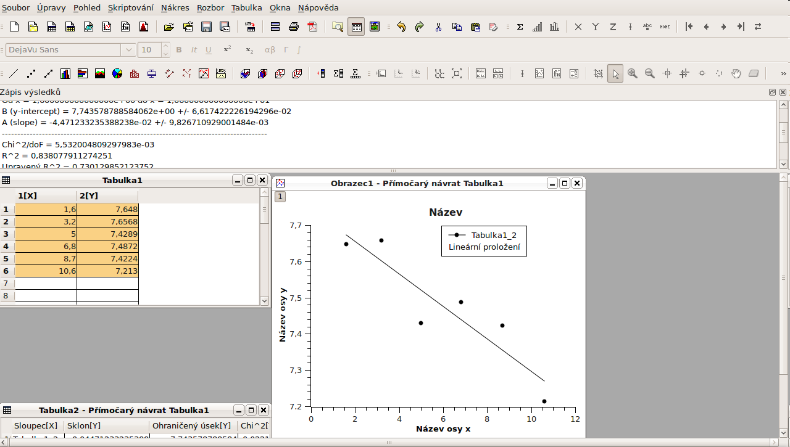Screen dimensions: 790x447
Task: Save the project with the floppy disk icon
Action: (x=207, y=27)
